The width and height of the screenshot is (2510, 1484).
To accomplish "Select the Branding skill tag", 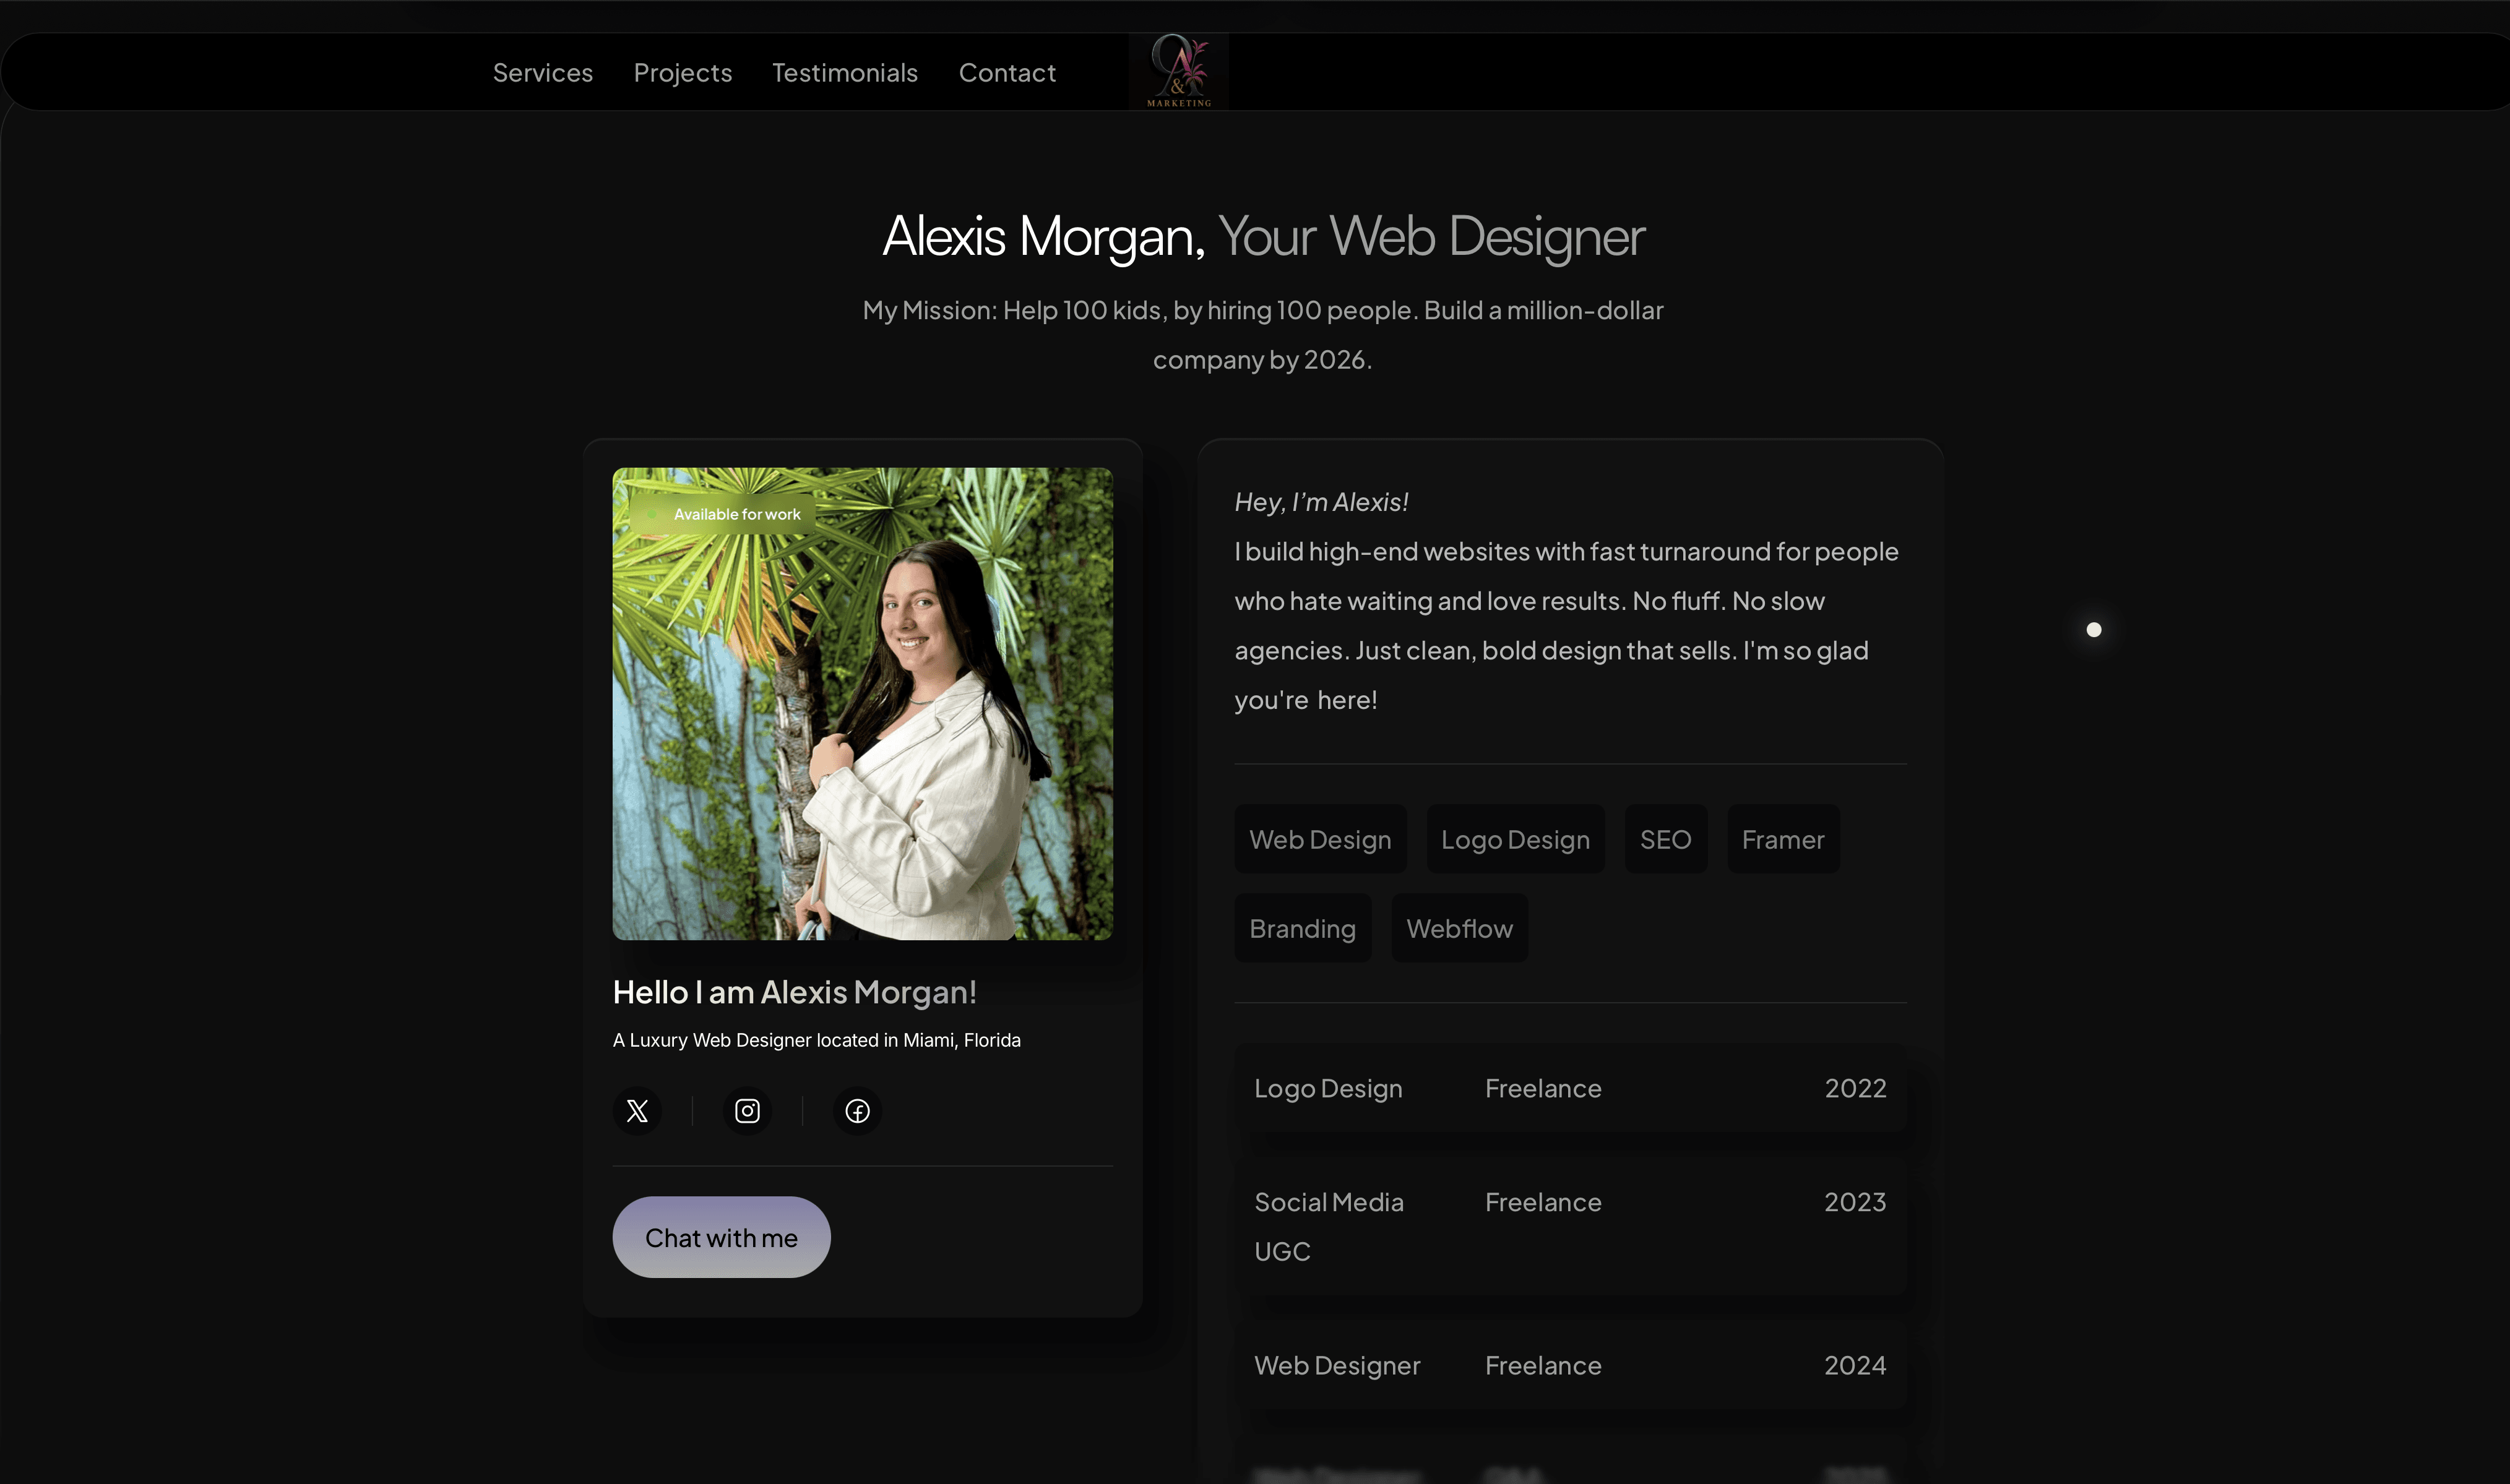I will tap(1301, 928).
